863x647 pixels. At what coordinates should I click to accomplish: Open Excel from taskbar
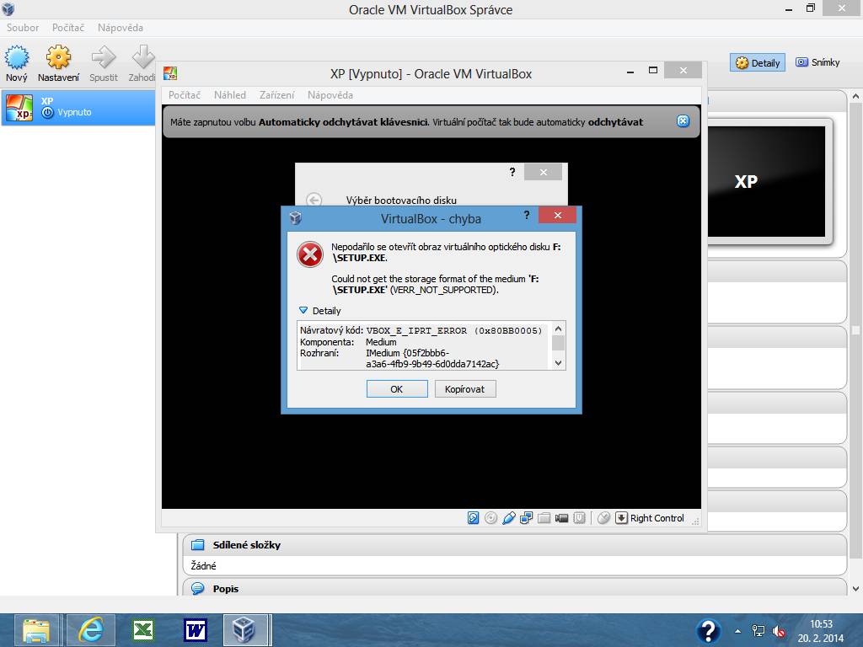coord(143,630)
